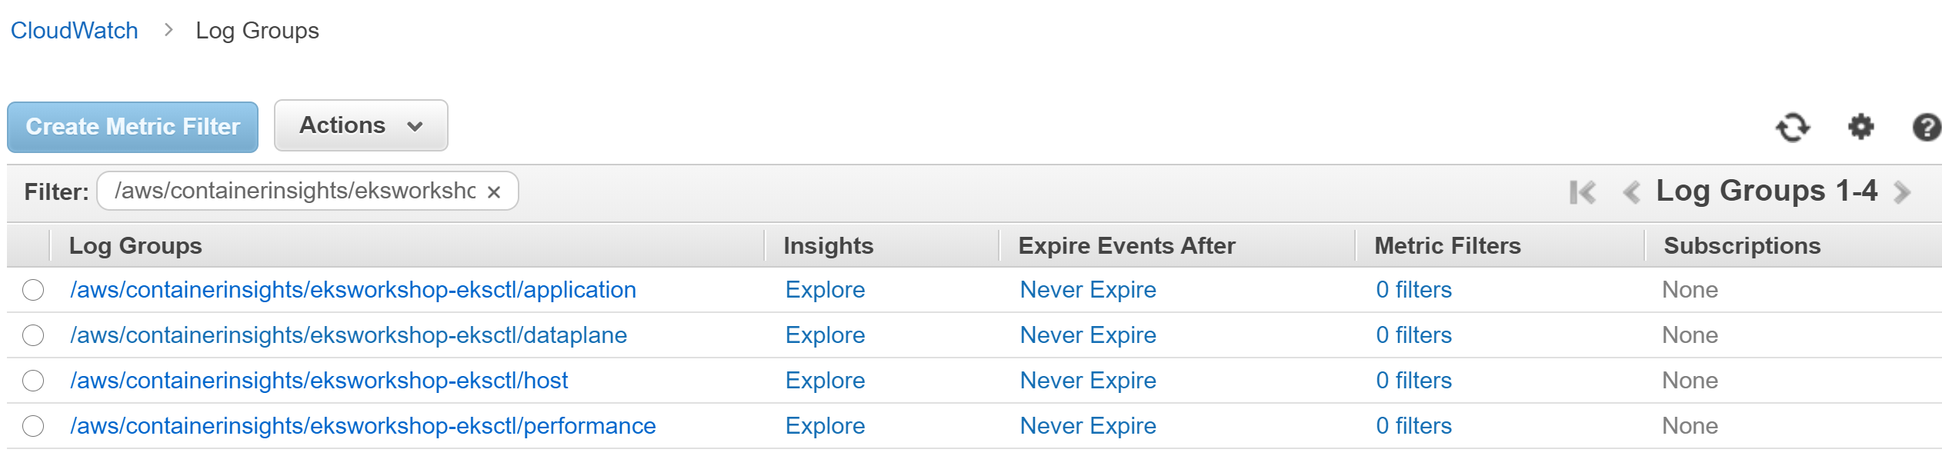Sort by Log Groups column header
1942x466 pixels.
135,245
